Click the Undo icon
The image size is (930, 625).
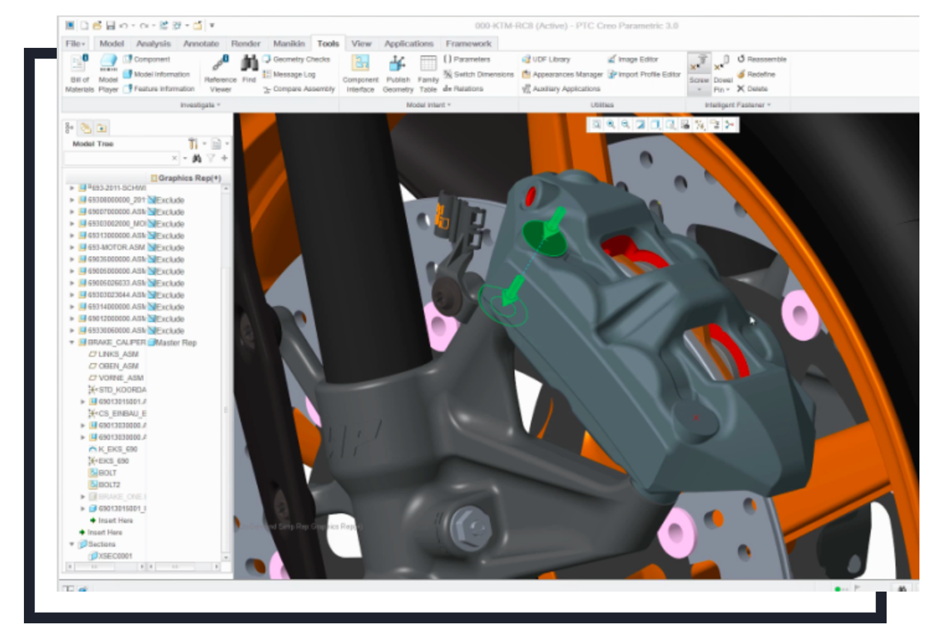(x=123, y=26)
